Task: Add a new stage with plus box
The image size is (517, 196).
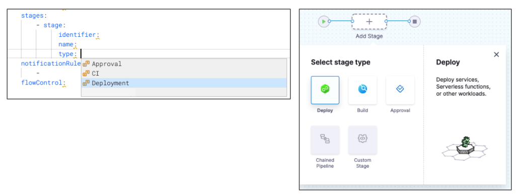Action: 370,22
